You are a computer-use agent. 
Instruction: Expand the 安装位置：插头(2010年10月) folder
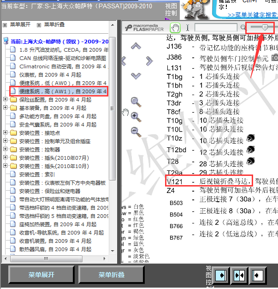pyautogui.click(x=6, y=165)
